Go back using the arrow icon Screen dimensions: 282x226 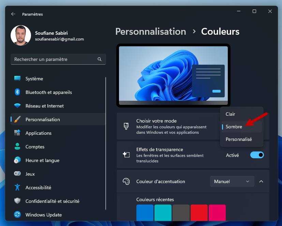click(13, 14)
